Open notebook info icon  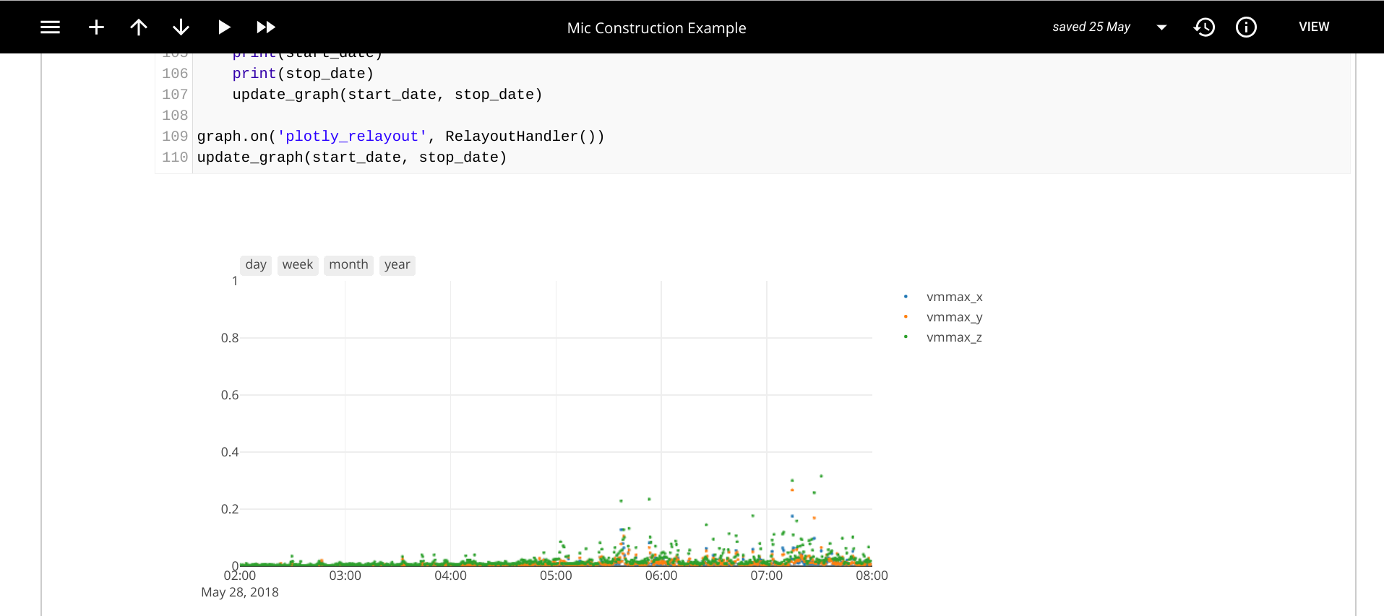coord(1246,27)
